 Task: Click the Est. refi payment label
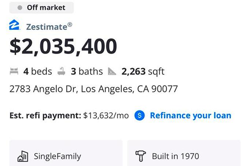(45, 116)
